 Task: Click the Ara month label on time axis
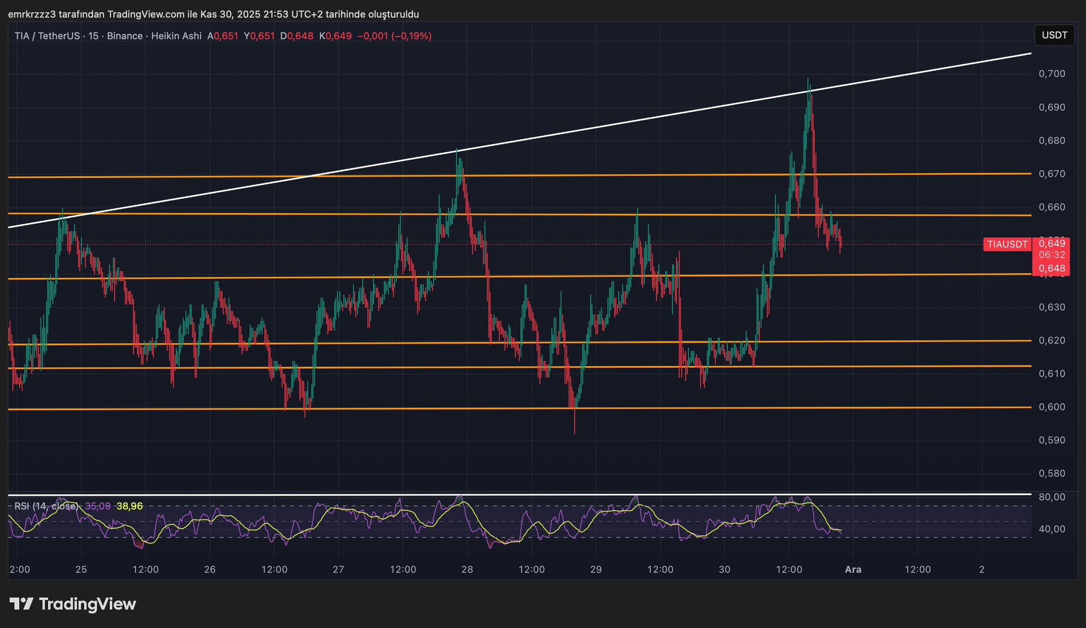pyautogui.click(x=853, y=570)
